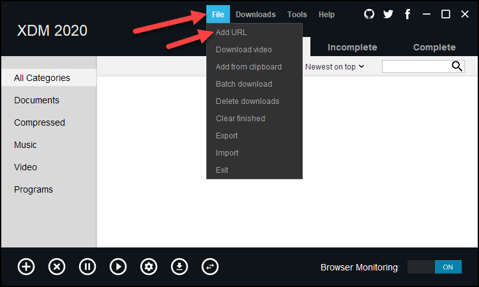The width and height of the screenshot is (479, 287).
Task: Click the delete download X icon
Action: point(57,267)
